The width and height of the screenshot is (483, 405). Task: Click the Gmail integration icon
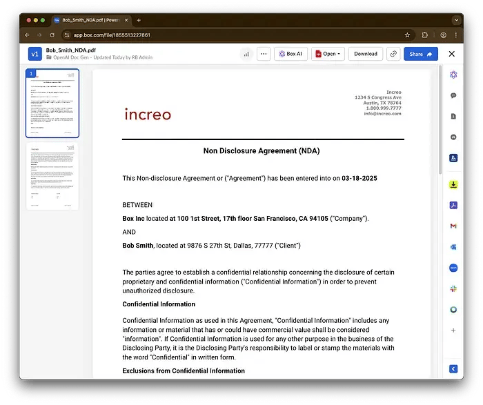click(x=453, y=226)
